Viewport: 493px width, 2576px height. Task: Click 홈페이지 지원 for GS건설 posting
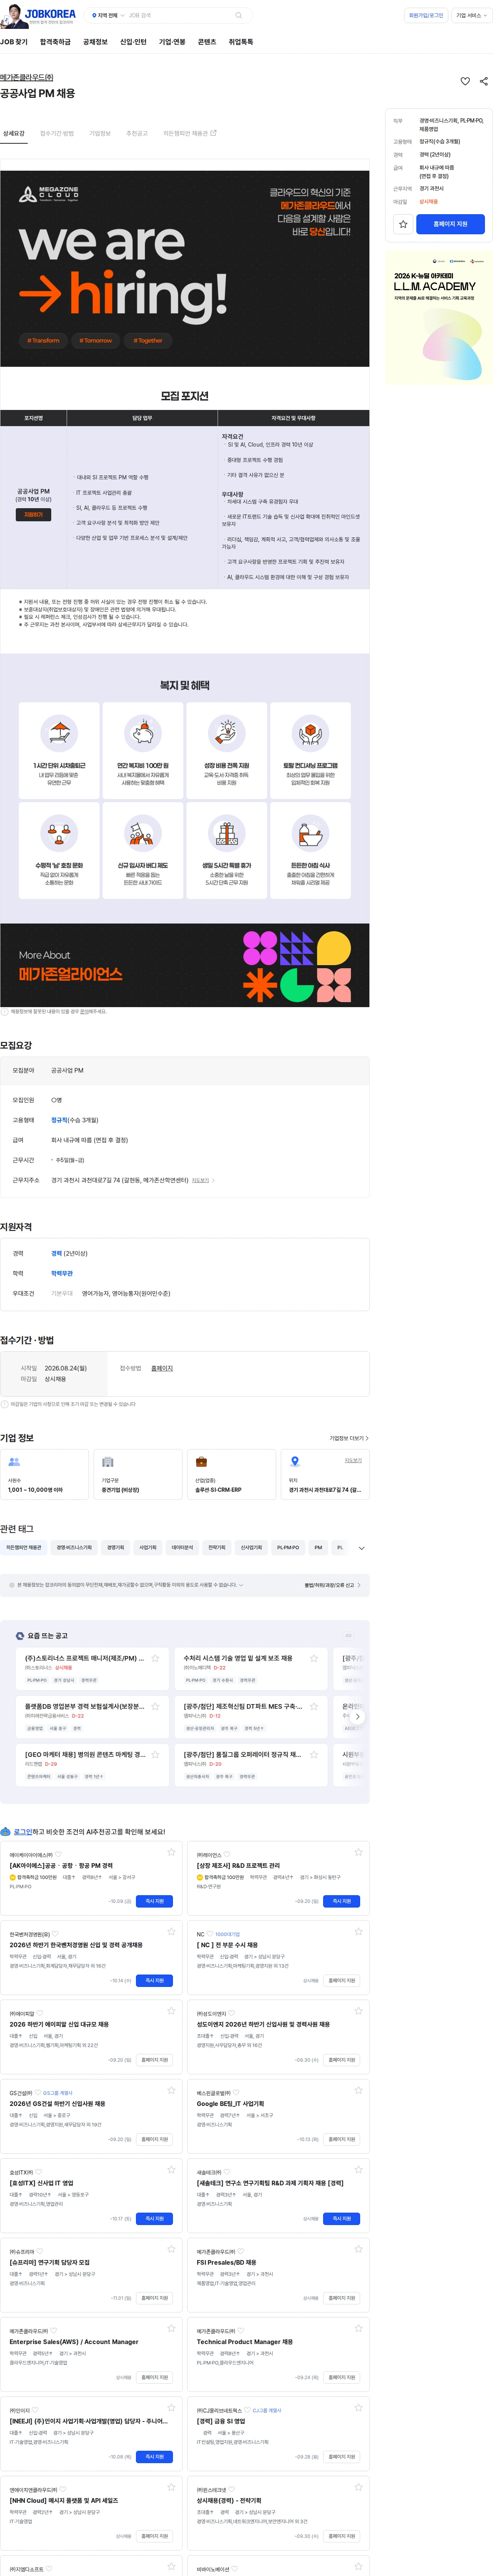[x=155, y=2139]
